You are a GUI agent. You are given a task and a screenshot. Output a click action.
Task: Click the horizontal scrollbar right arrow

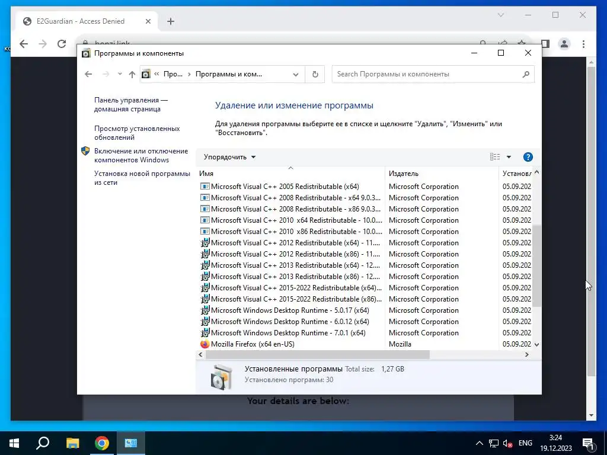526,354
